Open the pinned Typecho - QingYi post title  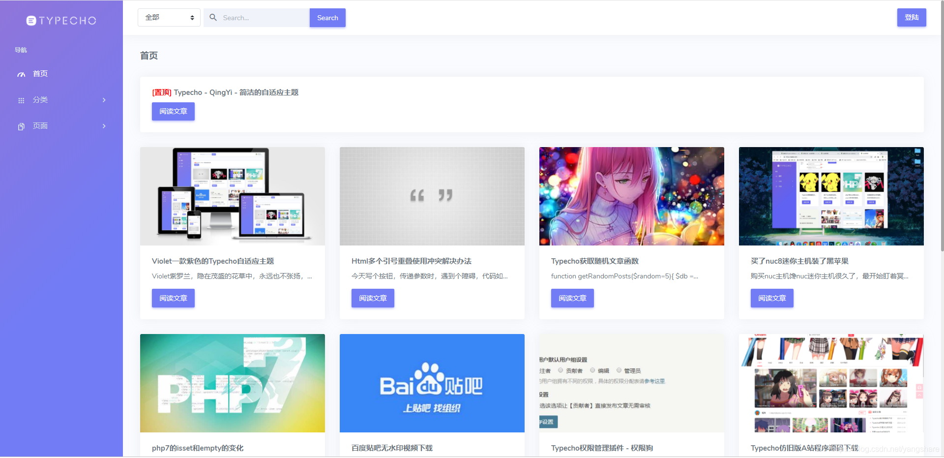pyautogui.click(x=225, y=92)
